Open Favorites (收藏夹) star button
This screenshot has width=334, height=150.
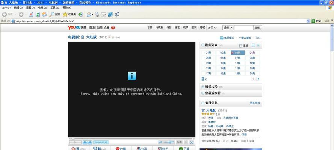click(69, 15)
